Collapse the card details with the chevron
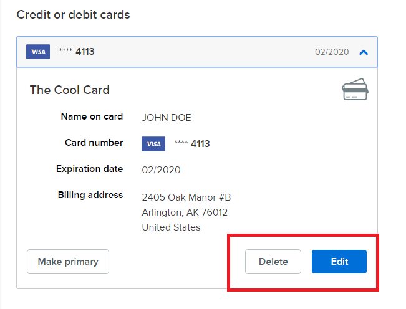Viewport: 406px width, 309px height. point(364,52)
